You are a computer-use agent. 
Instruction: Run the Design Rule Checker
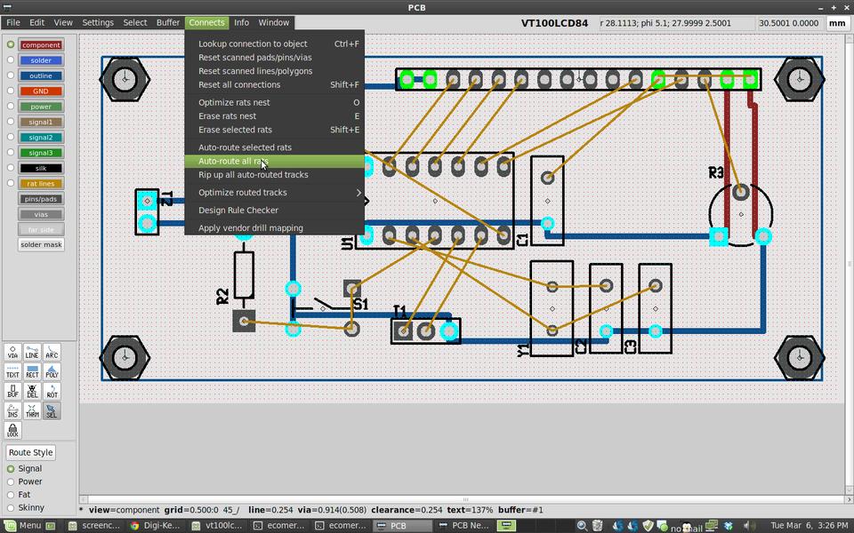pos(238,211)
